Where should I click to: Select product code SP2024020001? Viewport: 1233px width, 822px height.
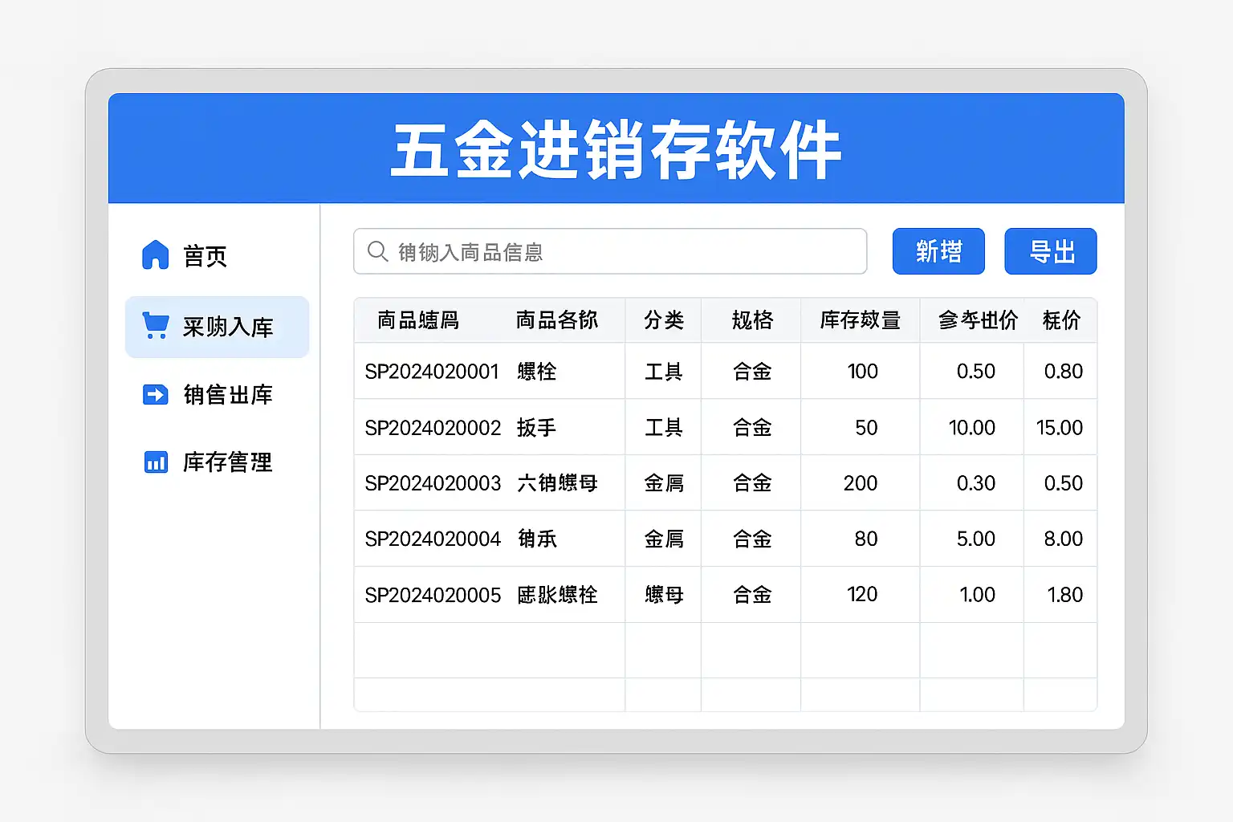coord(432,372)
